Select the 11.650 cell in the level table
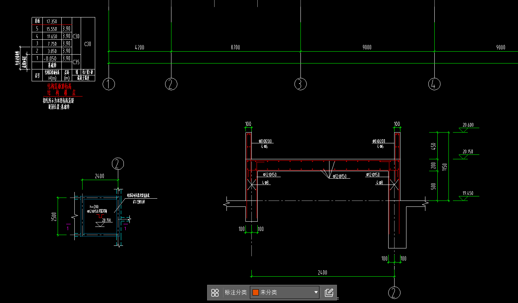518x303 pixels. point(52,36)
